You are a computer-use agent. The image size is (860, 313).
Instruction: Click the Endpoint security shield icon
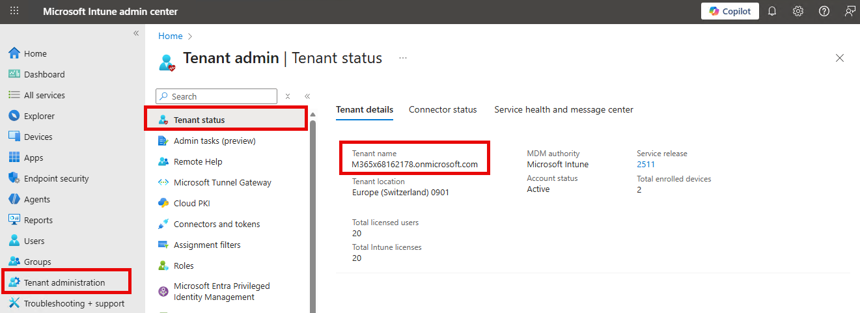[x=14, y=178]
